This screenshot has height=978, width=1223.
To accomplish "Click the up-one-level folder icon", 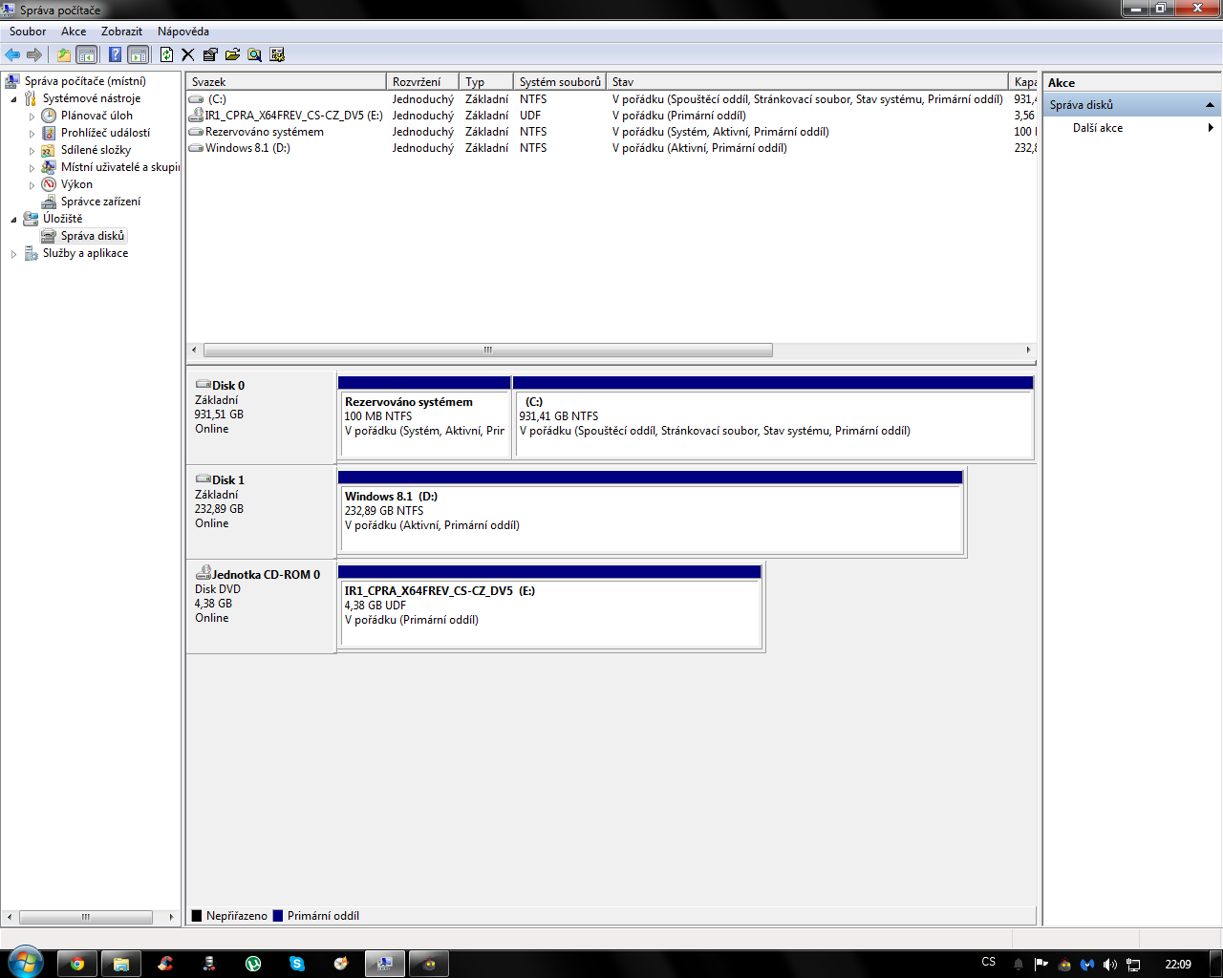I will (x=63, y=54).
